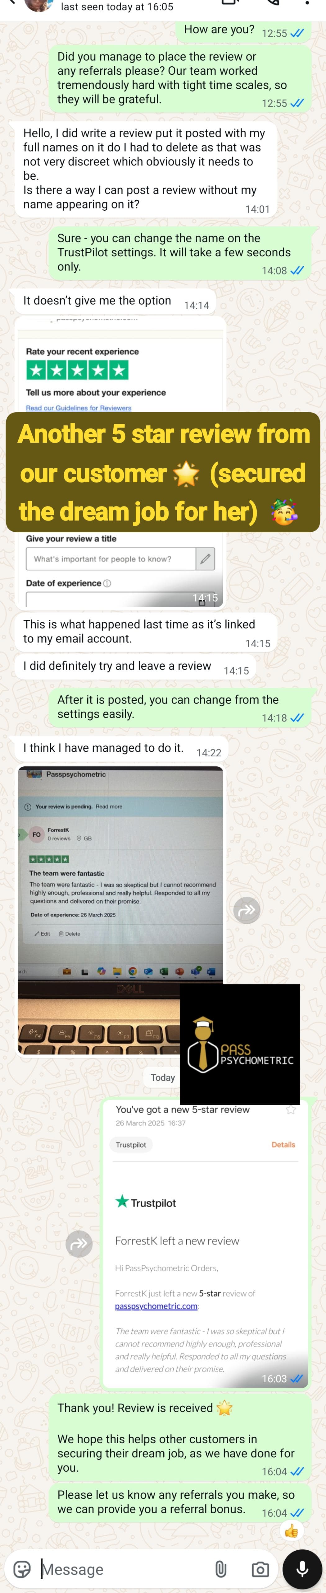Tap the microphone voice message button

coord(302,1569)
